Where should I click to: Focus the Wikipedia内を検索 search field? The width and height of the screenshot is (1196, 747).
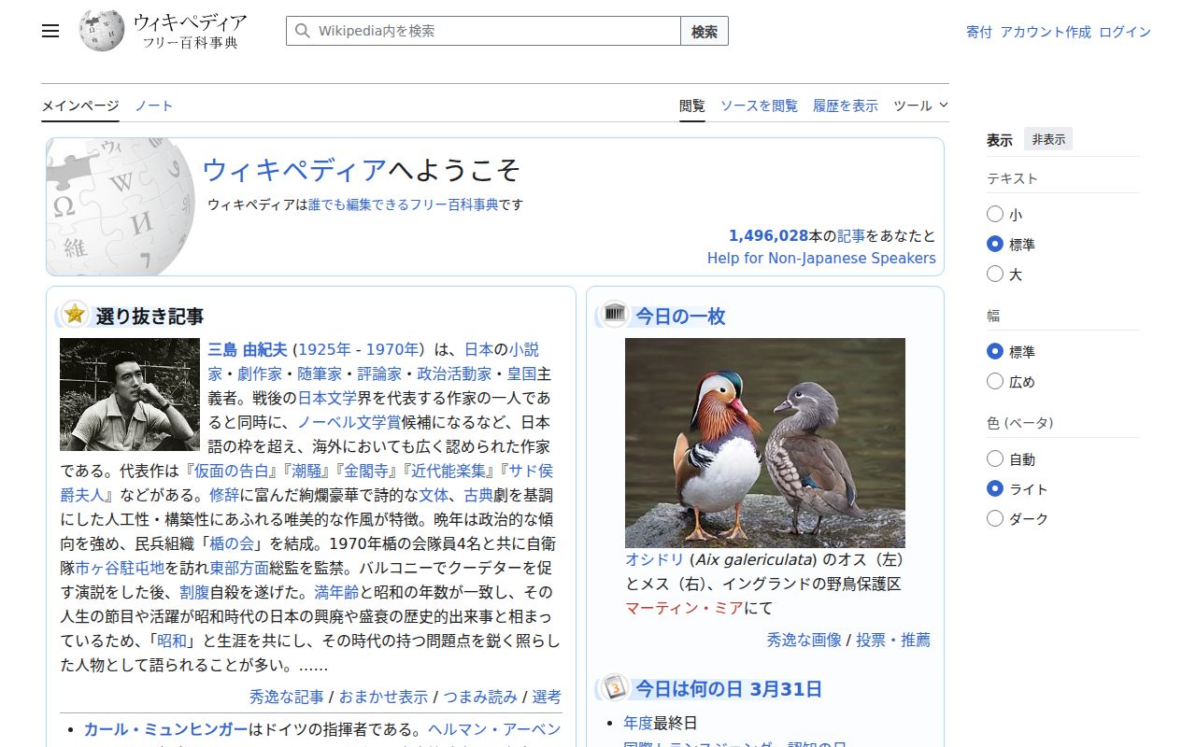tap(483, 31)
